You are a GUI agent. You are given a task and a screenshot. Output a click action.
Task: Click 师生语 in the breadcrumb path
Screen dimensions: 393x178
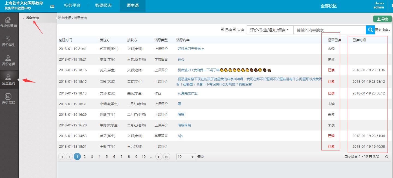66,18
